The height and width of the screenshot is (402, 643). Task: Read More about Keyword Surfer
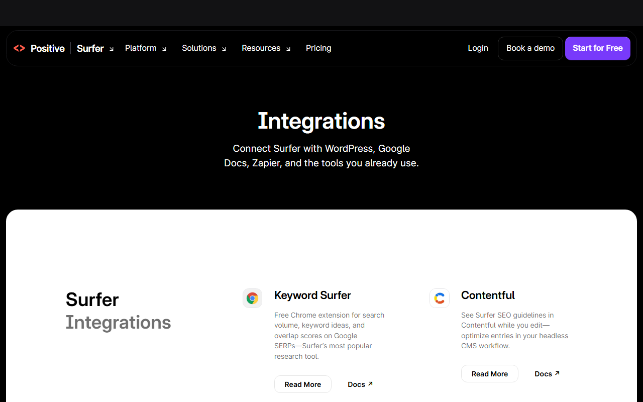tap(303, 384)
